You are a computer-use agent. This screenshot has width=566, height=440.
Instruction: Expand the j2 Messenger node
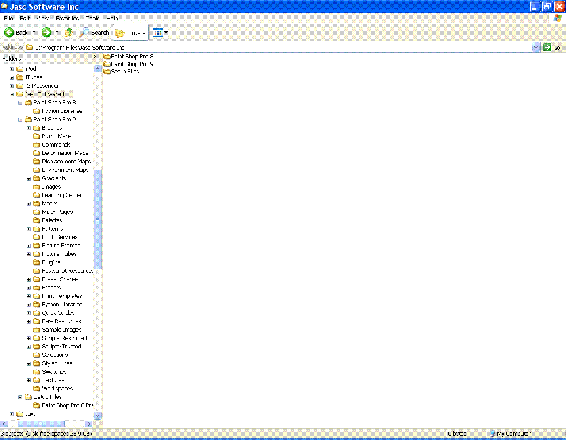pyautogui.click(x=12, y=86)
